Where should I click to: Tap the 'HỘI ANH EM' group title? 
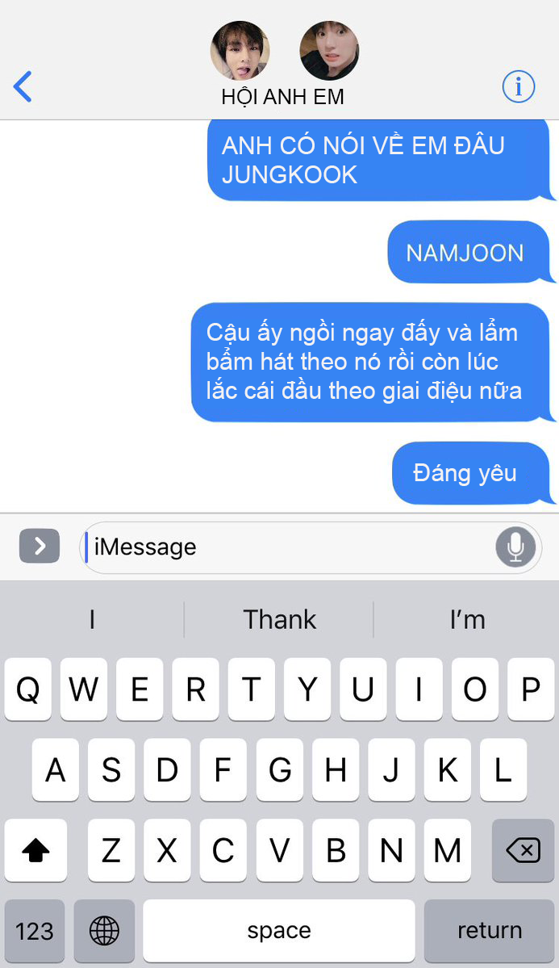click(282, 97)
